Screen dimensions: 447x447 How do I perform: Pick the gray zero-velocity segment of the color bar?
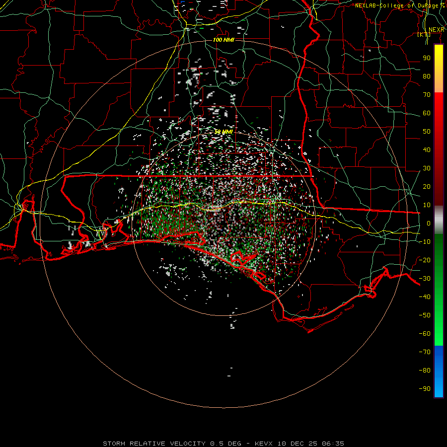pyautogui.click(x=439, y=220)
